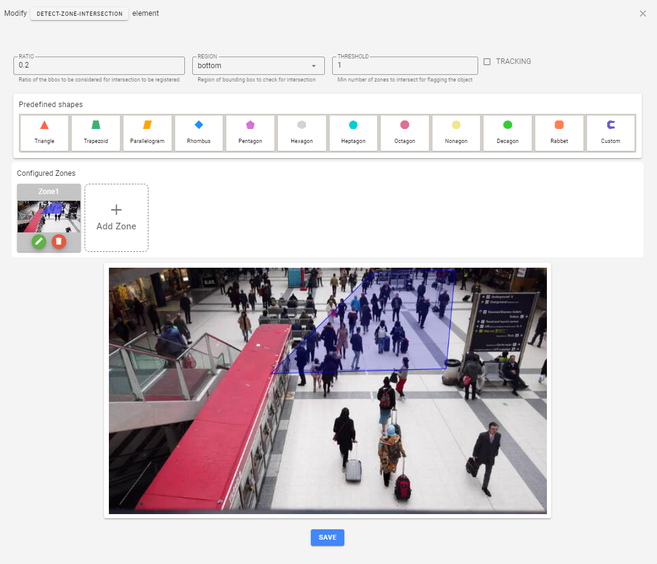Select the Octagon shape

click(x=405, y=133)
